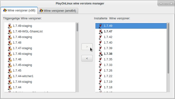This screenshot has width=175, height=99.
Task: Click the > install button
Action: (87, 47)
